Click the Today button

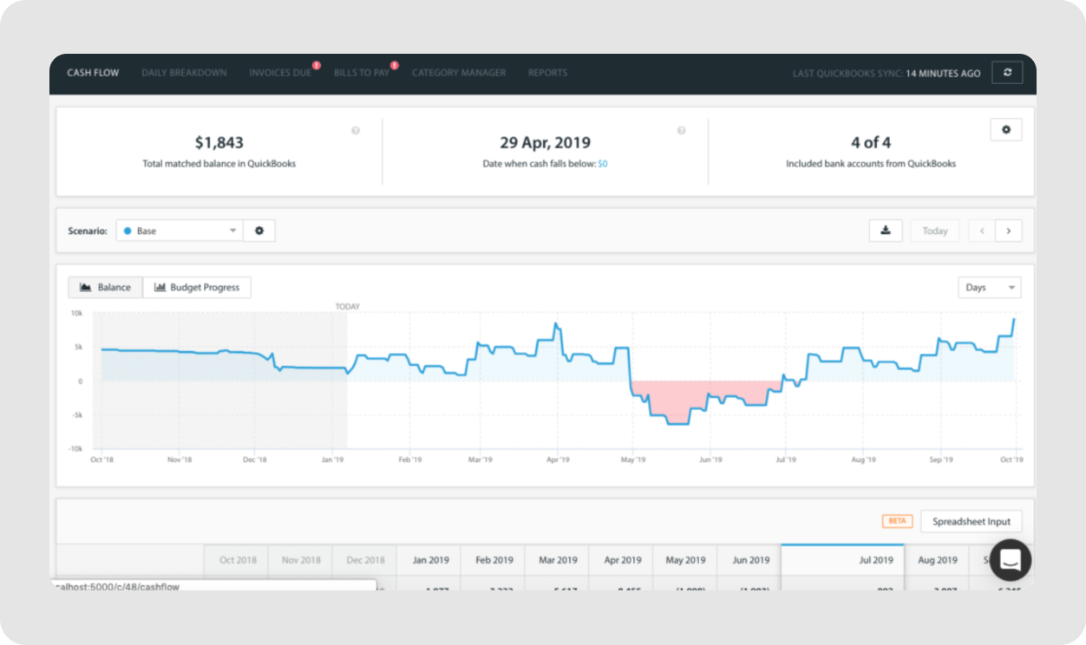point(934,231)
